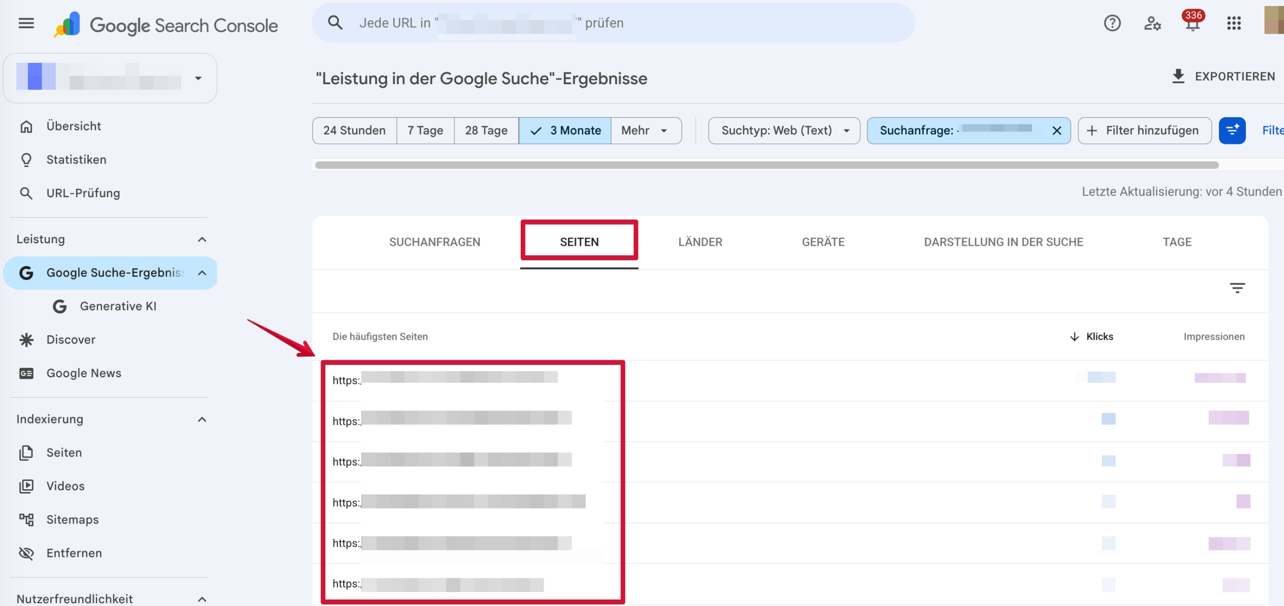Switch to the SUCHANFRAGEN tab

(x=435, y=242)
